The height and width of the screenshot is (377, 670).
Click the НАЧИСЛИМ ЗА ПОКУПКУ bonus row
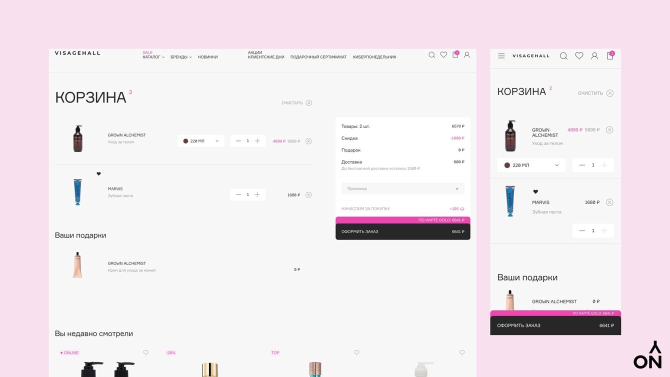point(403,209)
